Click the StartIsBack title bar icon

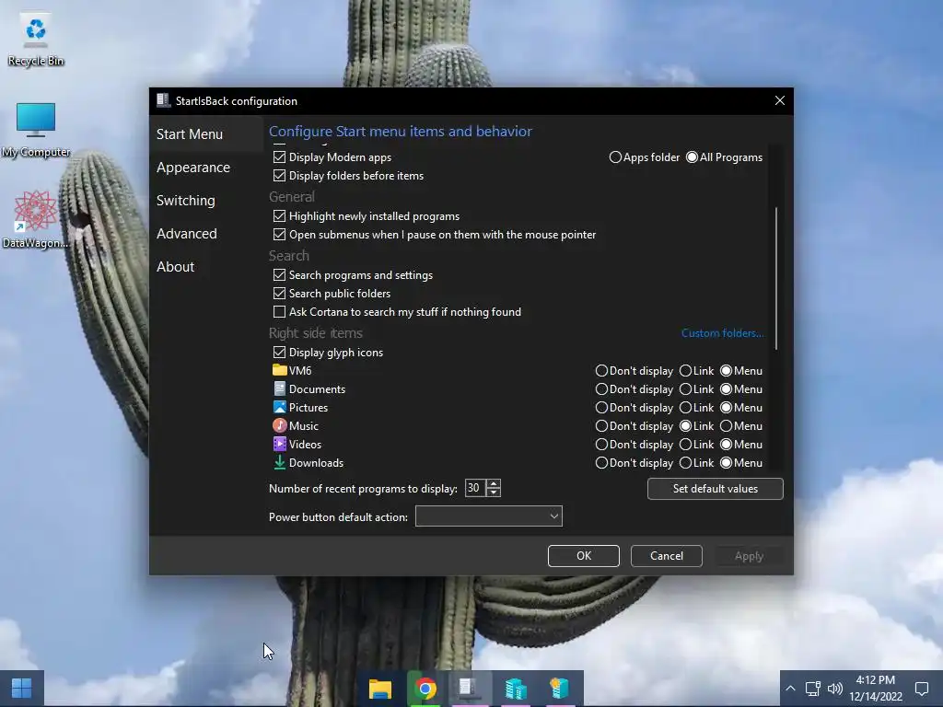tap(162, 100)
